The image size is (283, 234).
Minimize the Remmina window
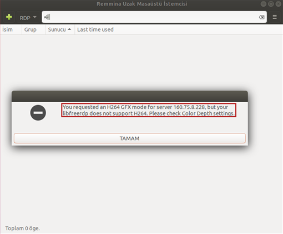(264, 4)
